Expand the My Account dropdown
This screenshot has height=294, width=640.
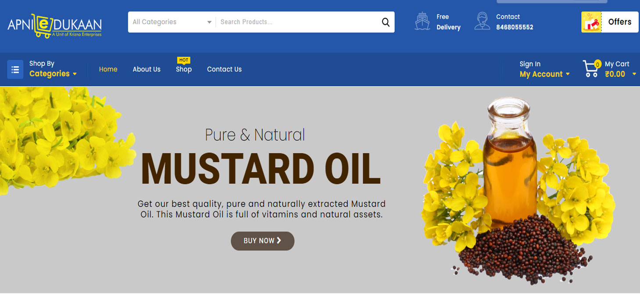pos(544,74)
